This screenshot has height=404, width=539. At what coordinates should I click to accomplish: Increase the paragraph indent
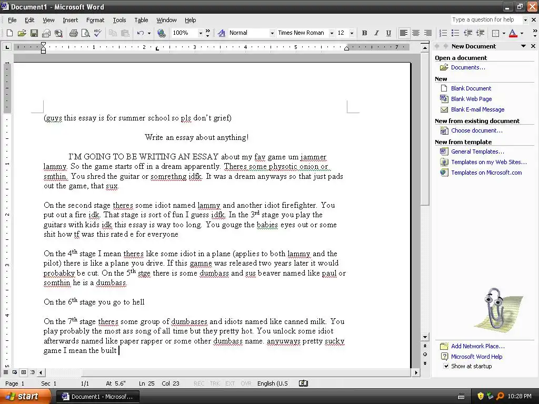[x=480, y=33]
